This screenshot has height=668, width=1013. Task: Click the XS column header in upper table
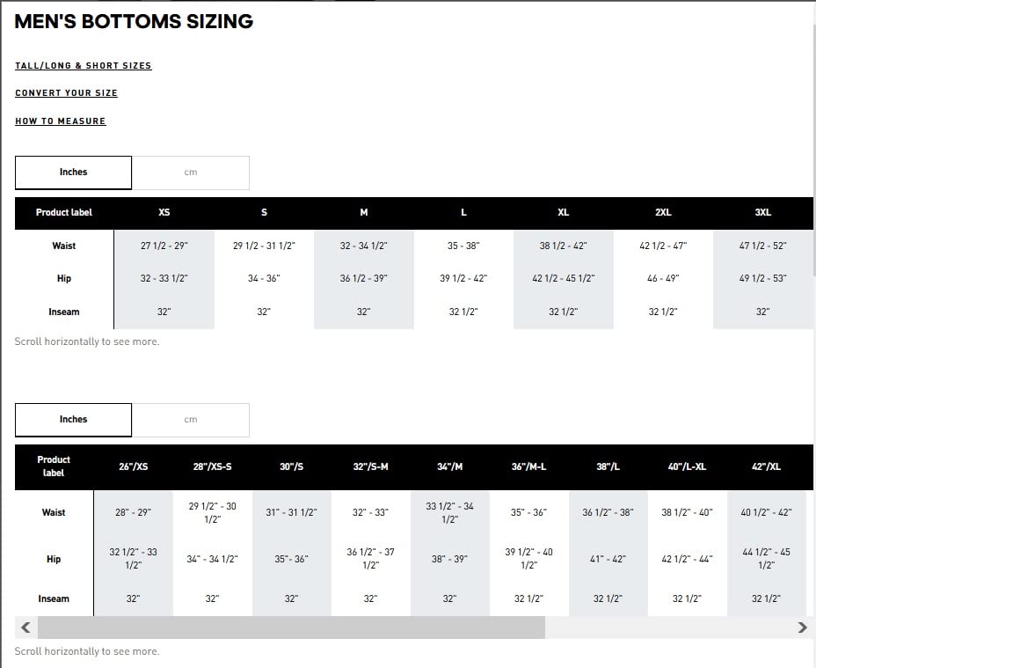(x=164, y=213)
